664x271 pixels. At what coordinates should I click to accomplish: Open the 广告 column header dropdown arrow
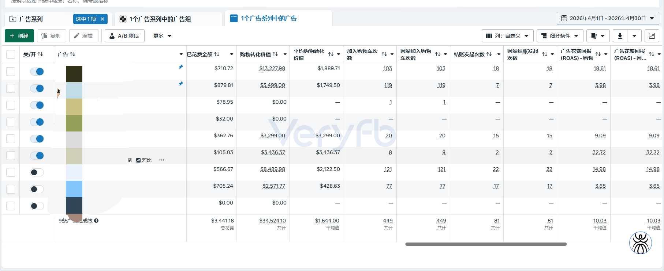click(x=181, y=54)
